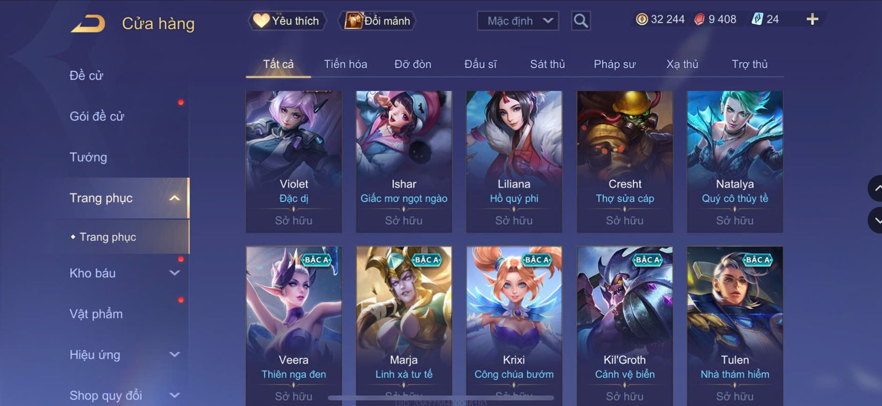
Task: Click the red ruby currency icon
Action: click(x=699, y=20)
